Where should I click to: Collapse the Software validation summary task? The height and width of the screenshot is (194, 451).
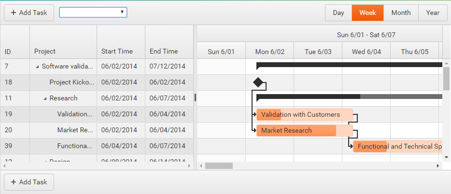(38, 67)
